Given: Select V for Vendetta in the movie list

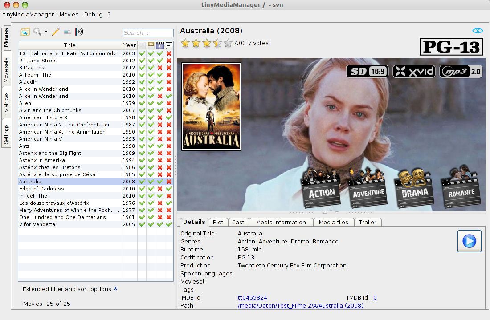Looking at the screenshot, I should pos(37,224).
